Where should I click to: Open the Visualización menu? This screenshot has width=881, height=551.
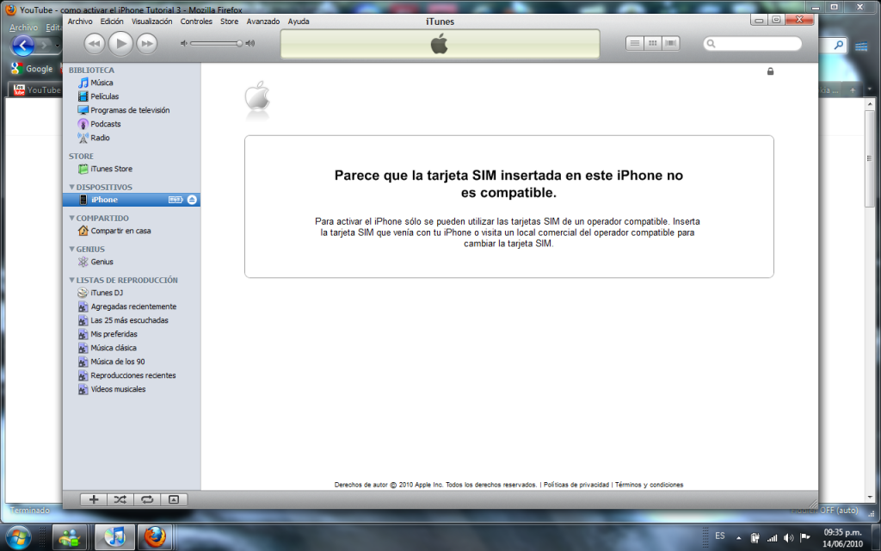(x=151, y=22)
